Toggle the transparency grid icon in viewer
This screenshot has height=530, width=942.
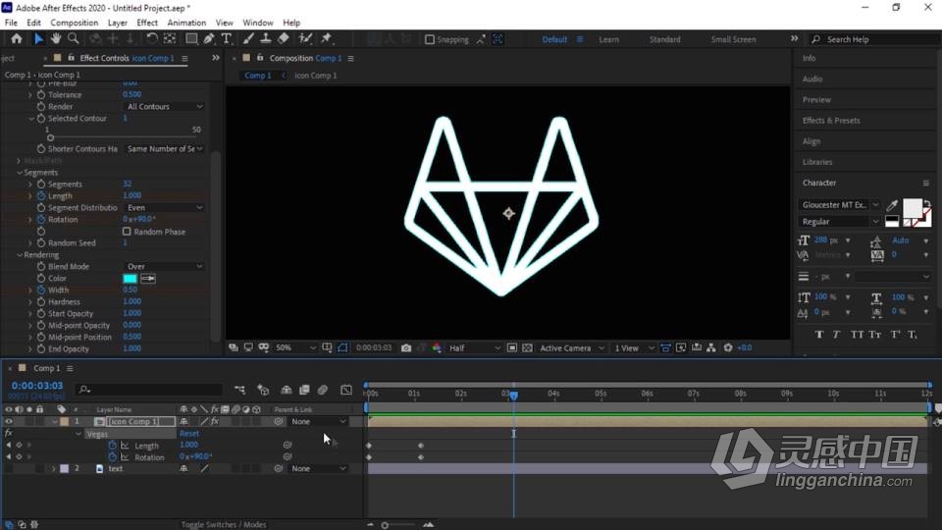527,347
